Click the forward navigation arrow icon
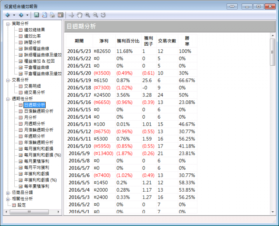Image resolution: width=279 pixels, height=226 pixels. (21, 15)
